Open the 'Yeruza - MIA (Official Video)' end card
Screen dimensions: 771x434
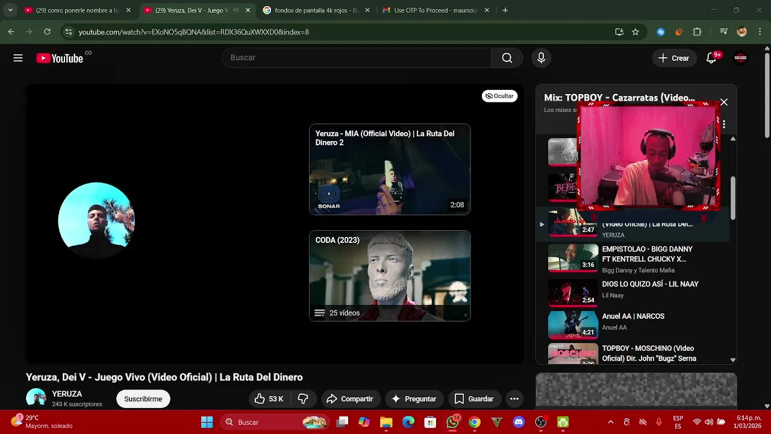(390, 169)
